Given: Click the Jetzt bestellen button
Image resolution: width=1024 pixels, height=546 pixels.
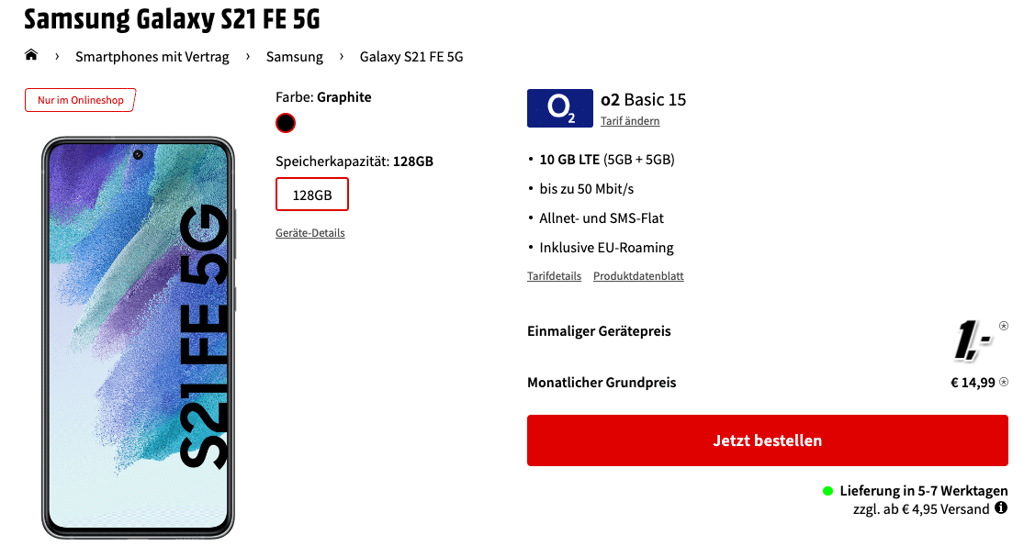Looking at the screenshot, I should [768, 440].
